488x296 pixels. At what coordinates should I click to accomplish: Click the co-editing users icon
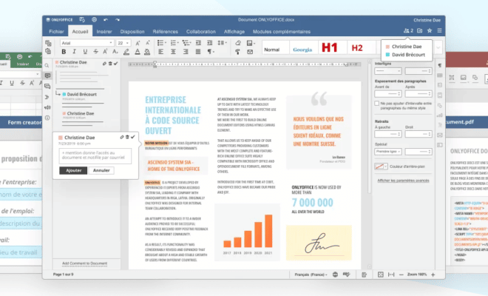(x=408, y=30)
